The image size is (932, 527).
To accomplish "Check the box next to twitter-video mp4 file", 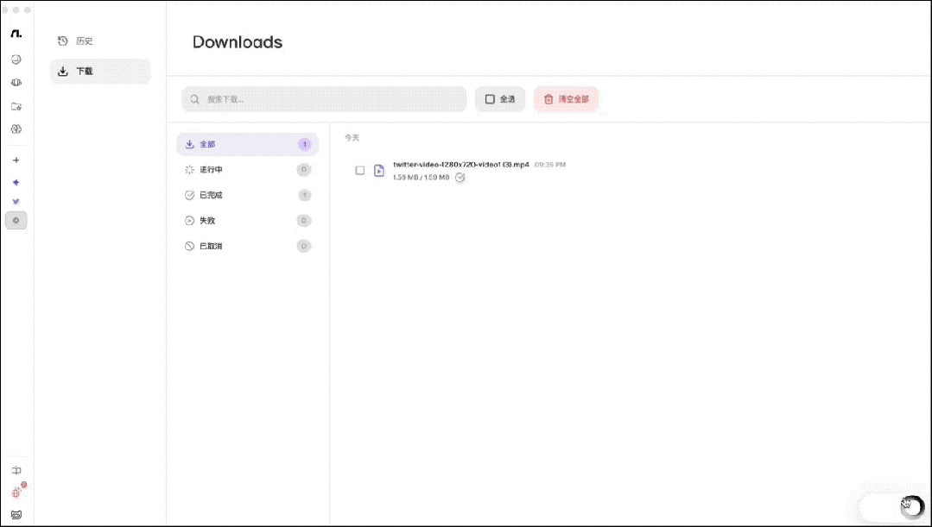I will [360, 171].
